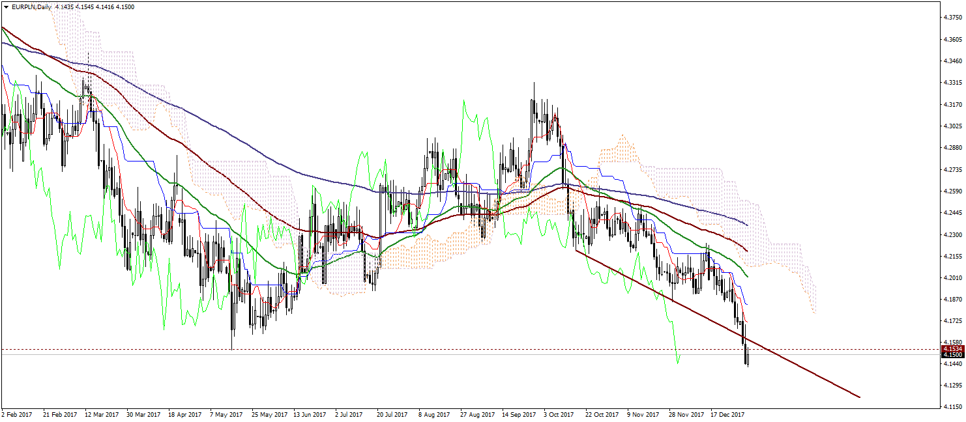Viewport: 966px width, 422px height.
Task: Click the 30 Mar 2017 date label
Action: (143, 414)
